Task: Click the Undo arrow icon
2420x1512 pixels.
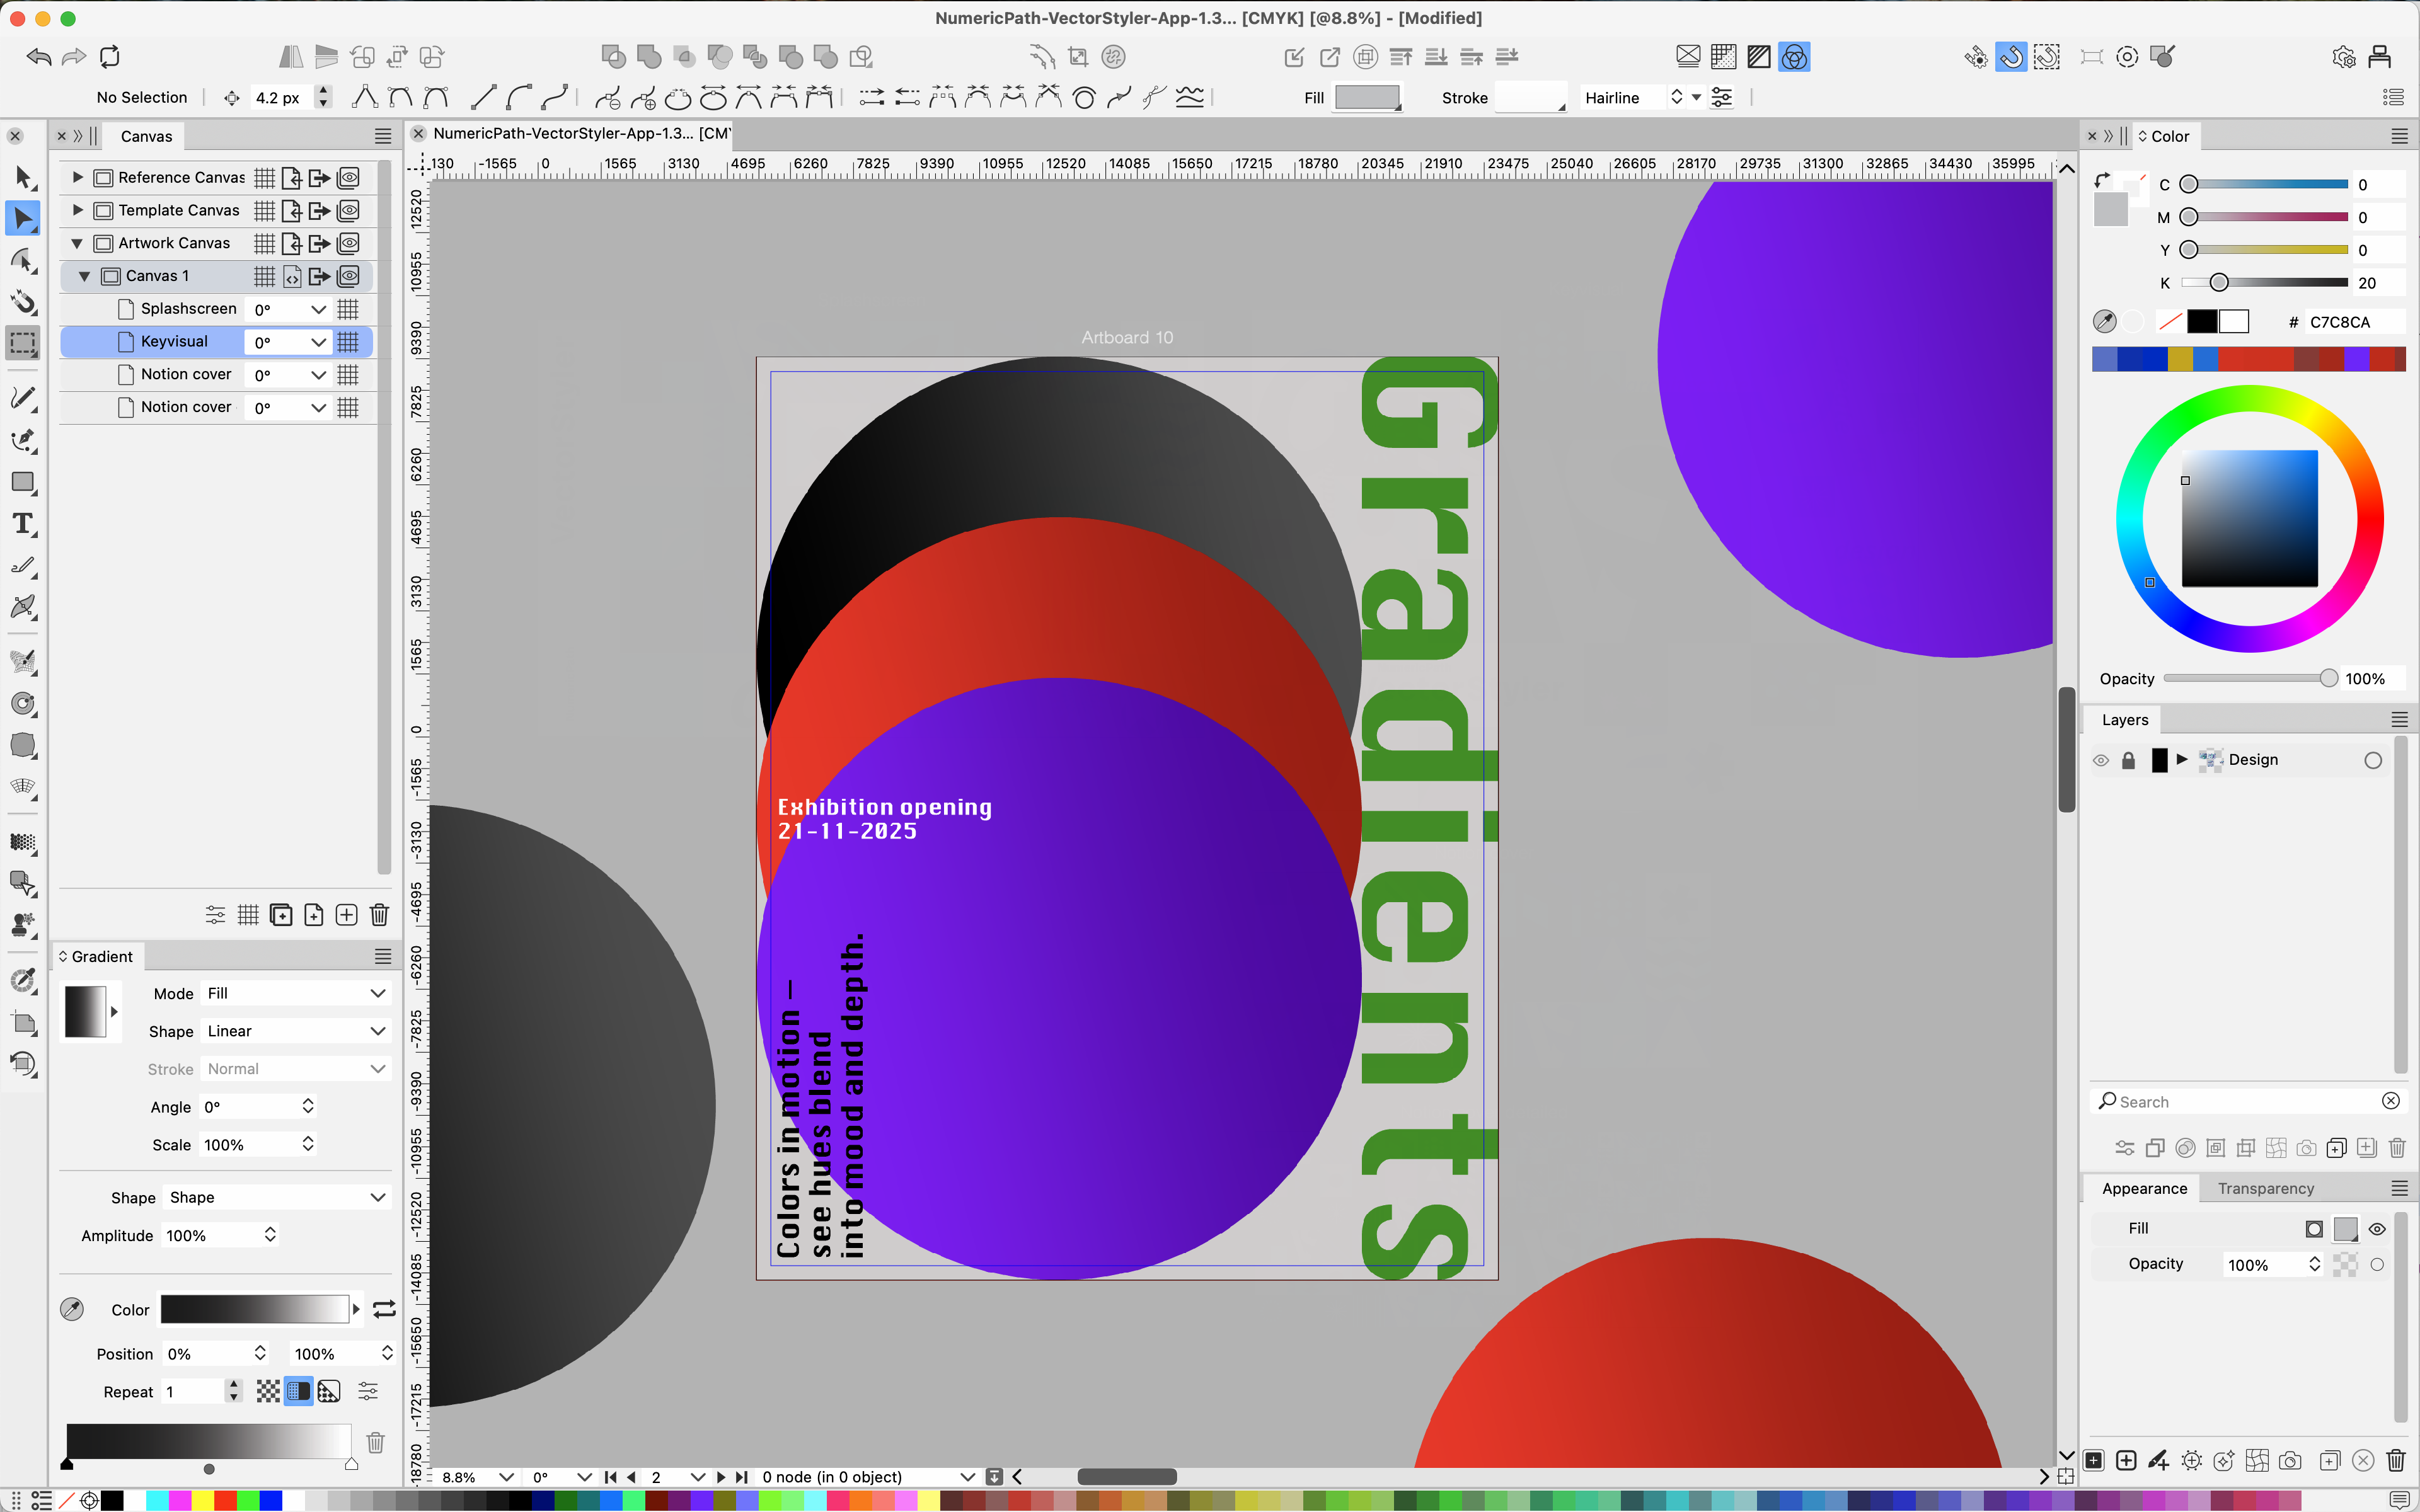Action: click(39, 57)
